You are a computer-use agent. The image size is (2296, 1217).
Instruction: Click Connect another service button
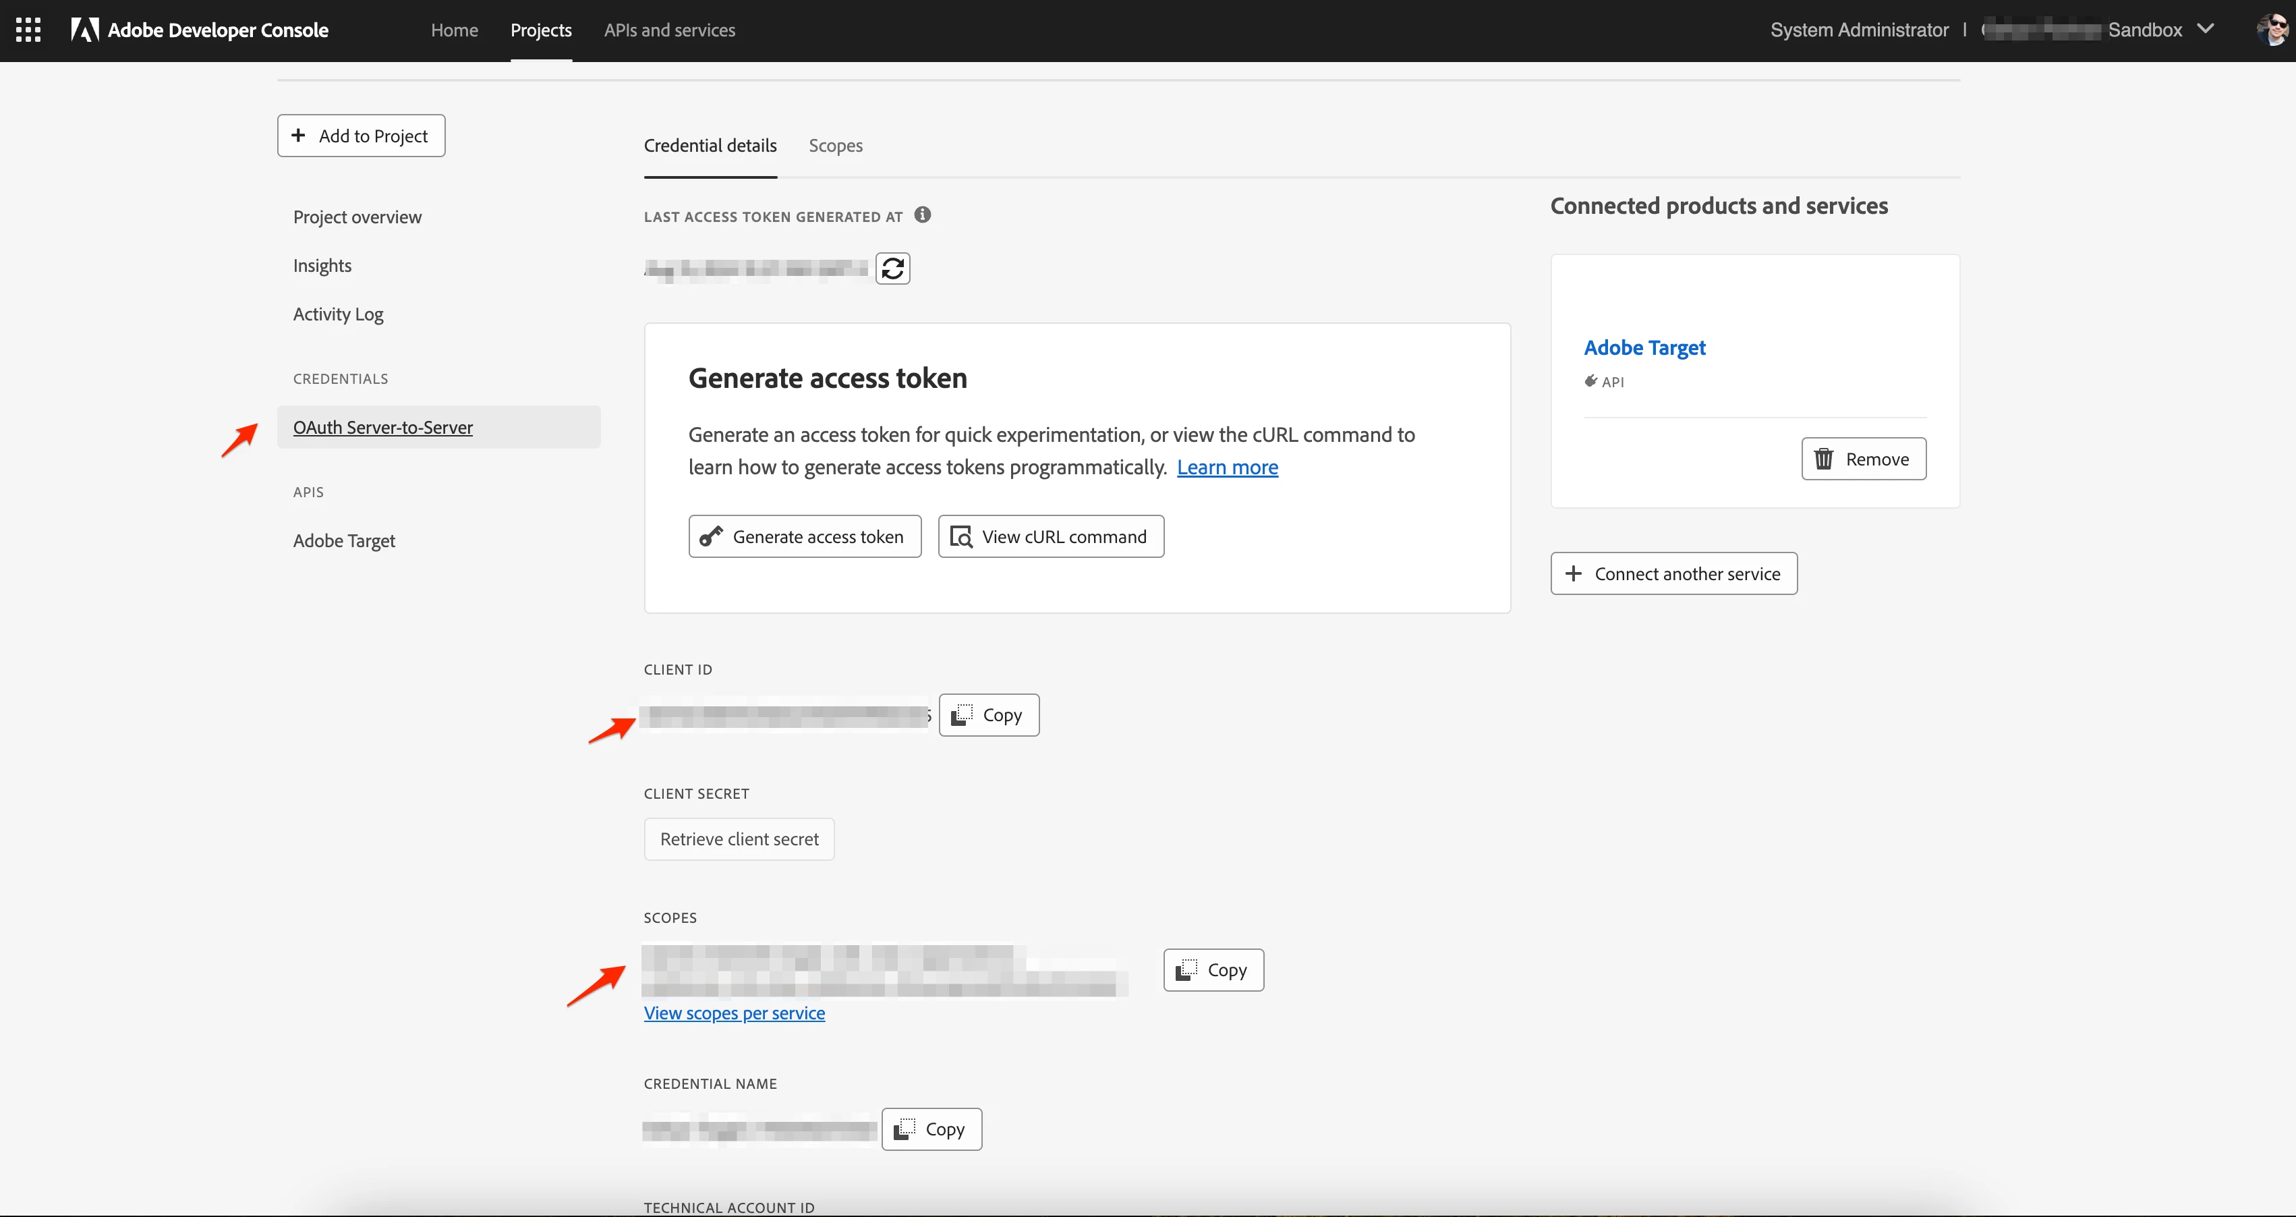(x=1673, y=574)
